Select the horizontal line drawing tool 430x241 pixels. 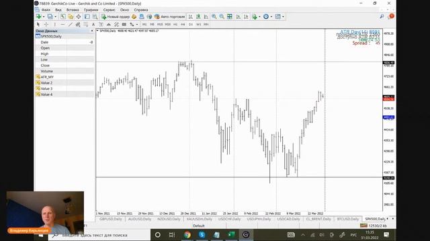coord(62,24)
